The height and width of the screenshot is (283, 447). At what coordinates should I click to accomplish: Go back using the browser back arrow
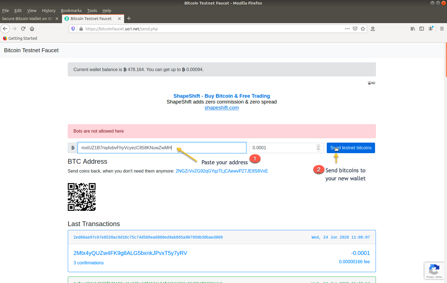(5, 29)
